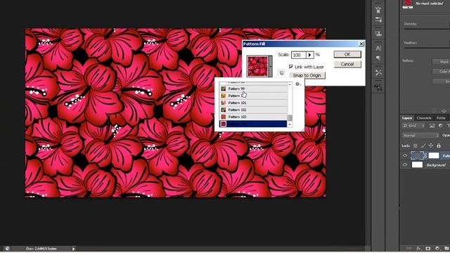The width and height of the screenshot is (450, 253).
Task: Open the Clone Source stamp panel icon
Action: (378, 34)
